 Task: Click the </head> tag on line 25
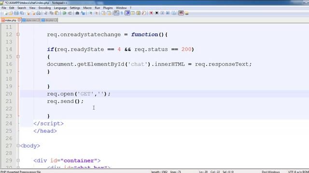click(45, 131)
